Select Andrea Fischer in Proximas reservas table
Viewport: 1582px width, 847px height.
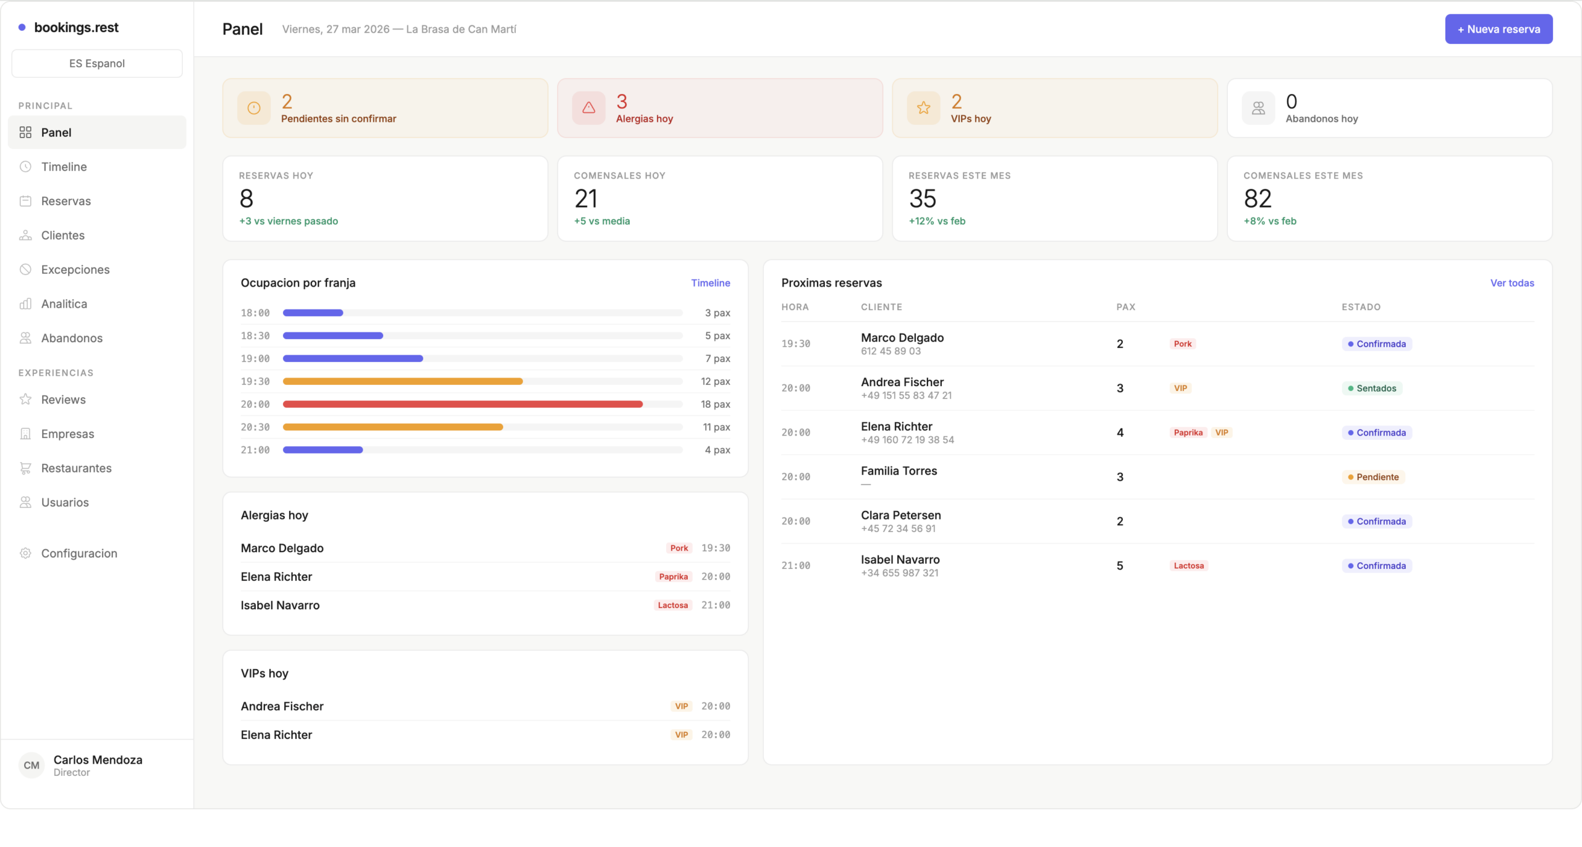[1157, 389]
